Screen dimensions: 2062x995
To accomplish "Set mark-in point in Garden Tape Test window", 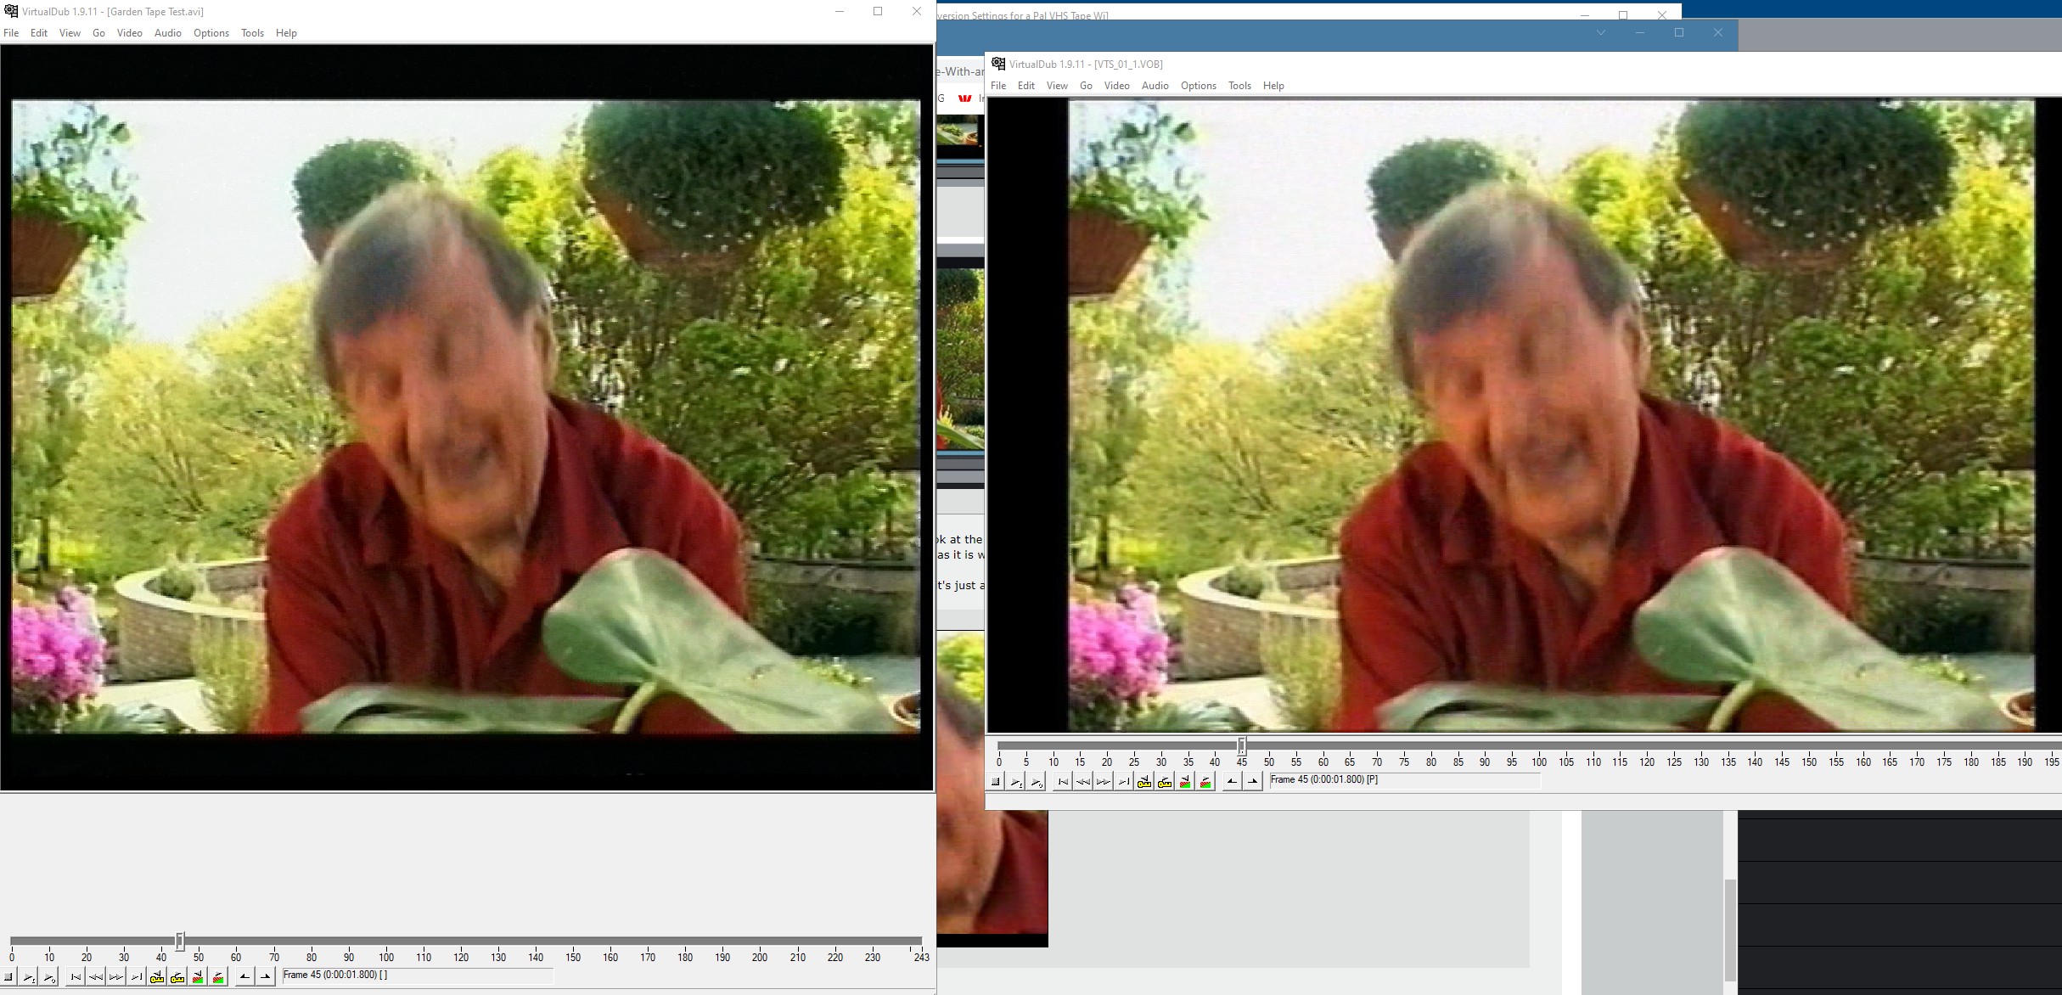I will 244,977.
